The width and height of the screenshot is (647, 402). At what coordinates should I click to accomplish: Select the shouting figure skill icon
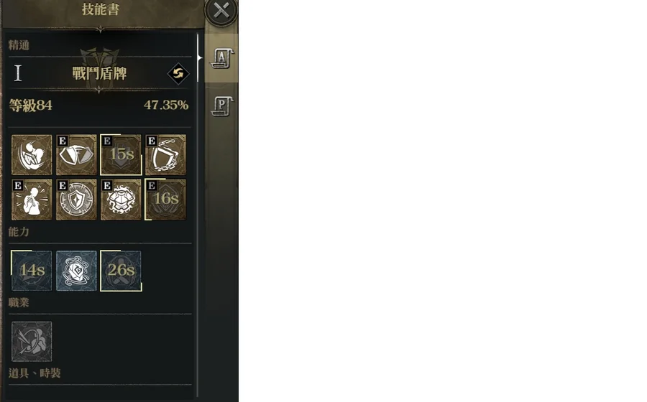tap(32, 200)
